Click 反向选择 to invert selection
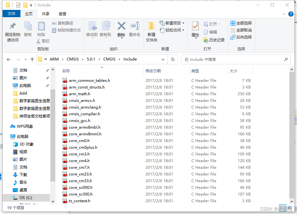Screen dimensions: 297x214 coord(241,37)
